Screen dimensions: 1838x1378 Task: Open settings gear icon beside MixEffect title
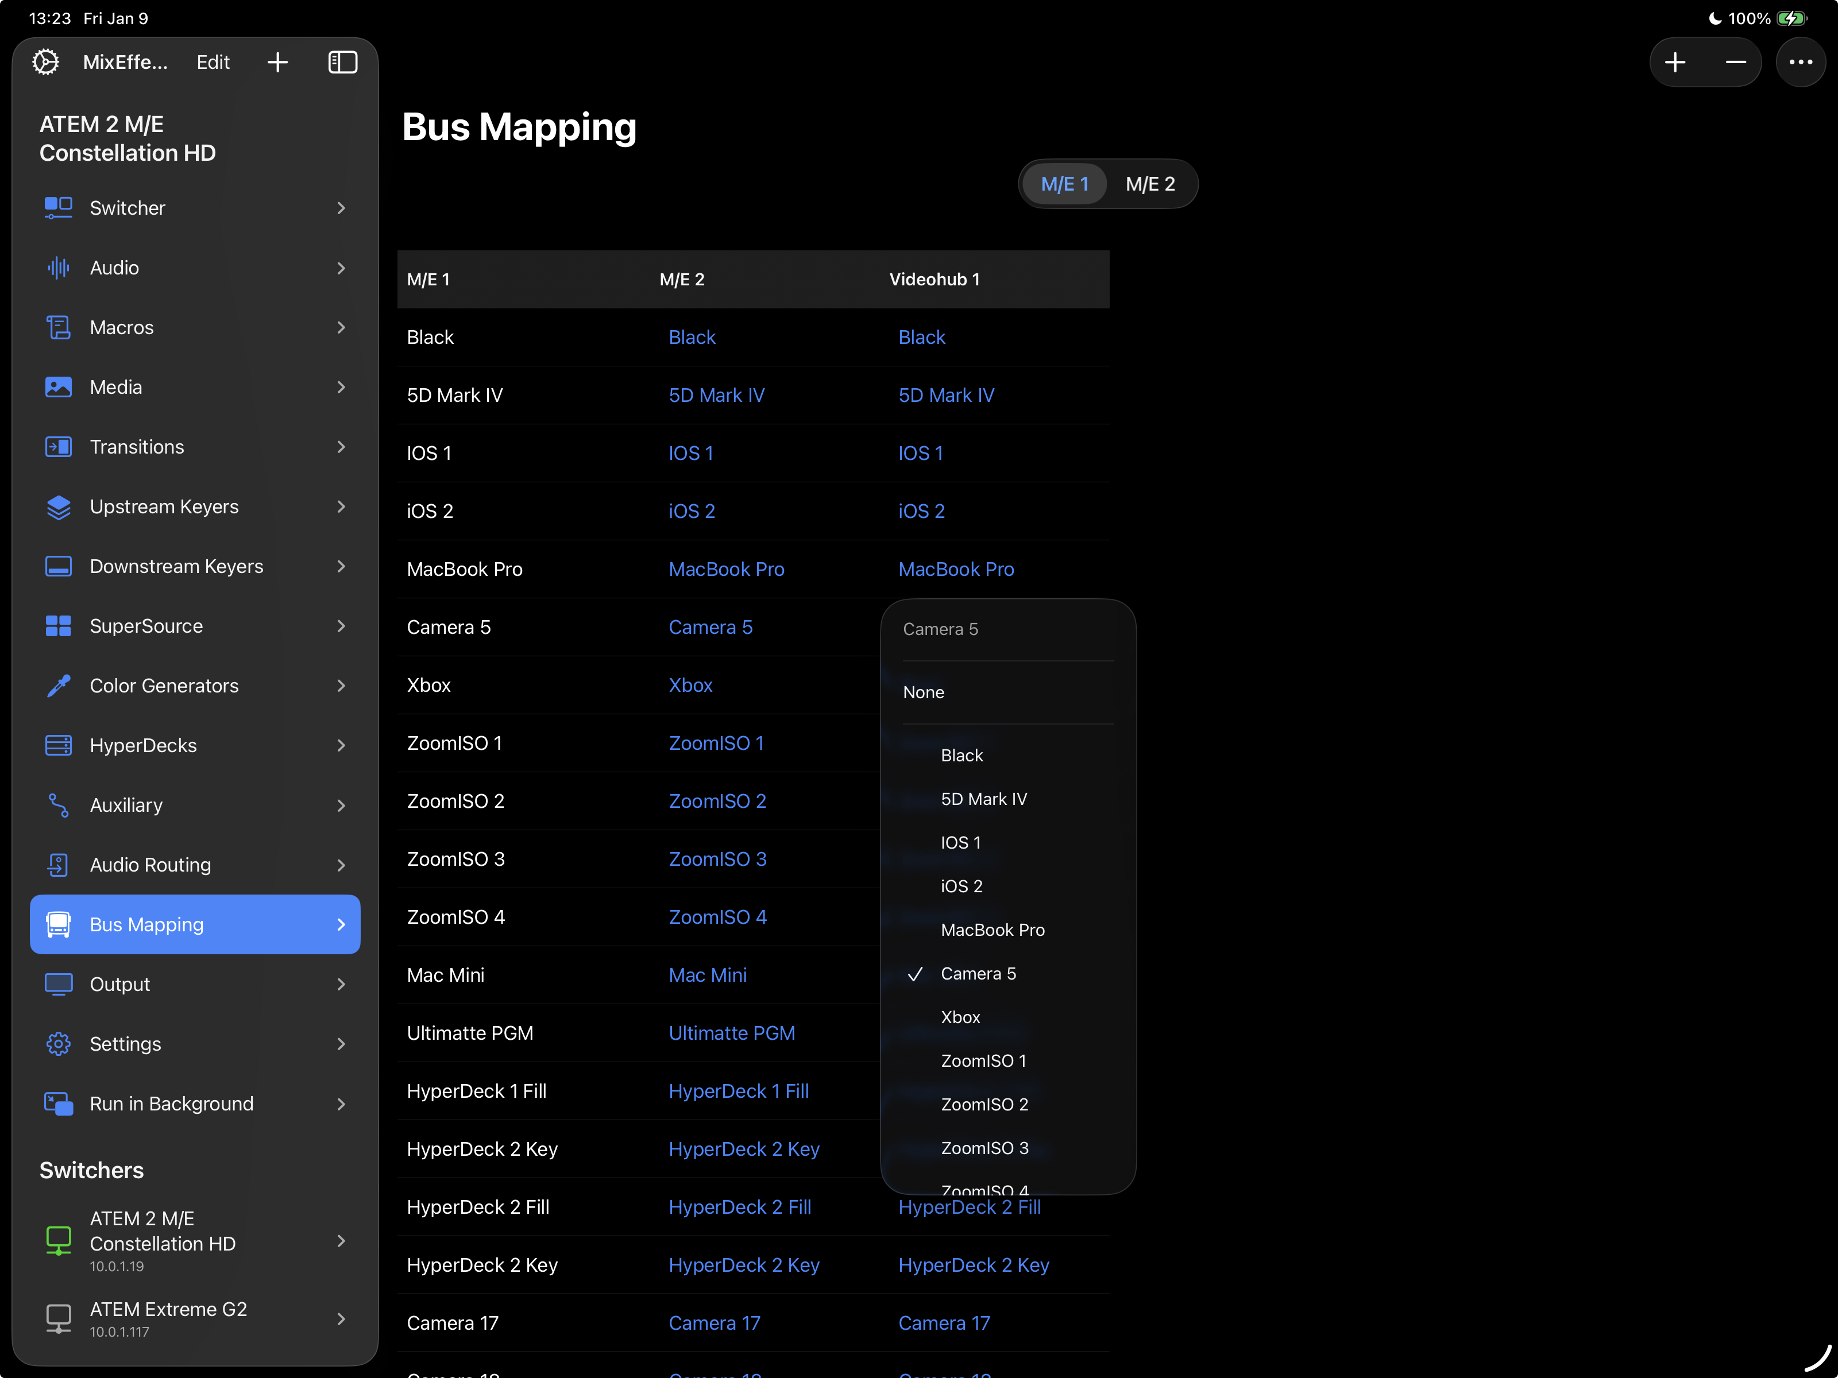pyautogui.click(x=46, y=62)
